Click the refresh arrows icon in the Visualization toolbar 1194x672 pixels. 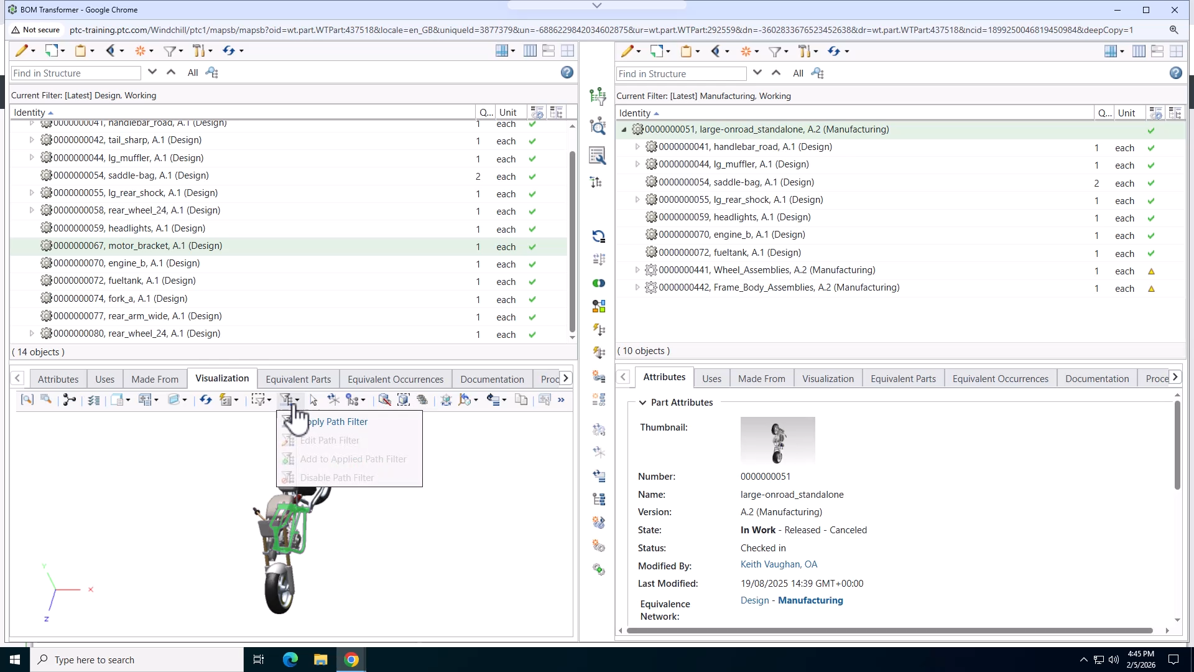[205, 399]
